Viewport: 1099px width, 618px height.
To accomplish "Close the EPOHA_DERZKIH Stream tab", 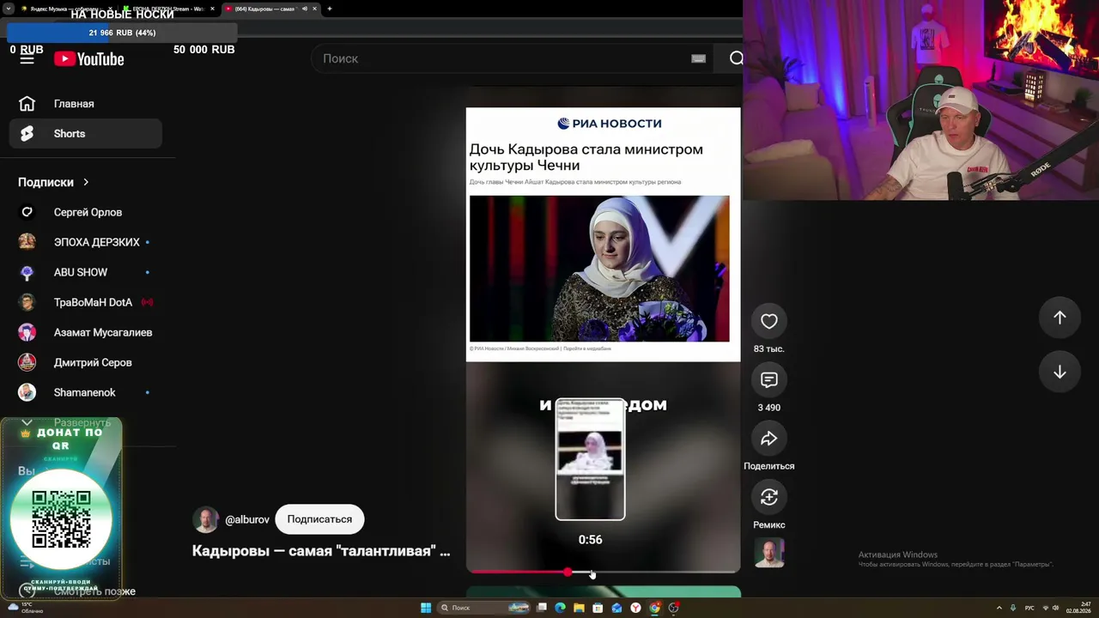I will click(x=212, y=9).
